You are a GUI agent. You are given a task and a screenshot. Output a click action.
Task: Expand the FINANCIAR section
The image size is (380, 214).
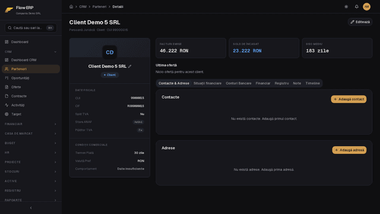pos(31,124)
